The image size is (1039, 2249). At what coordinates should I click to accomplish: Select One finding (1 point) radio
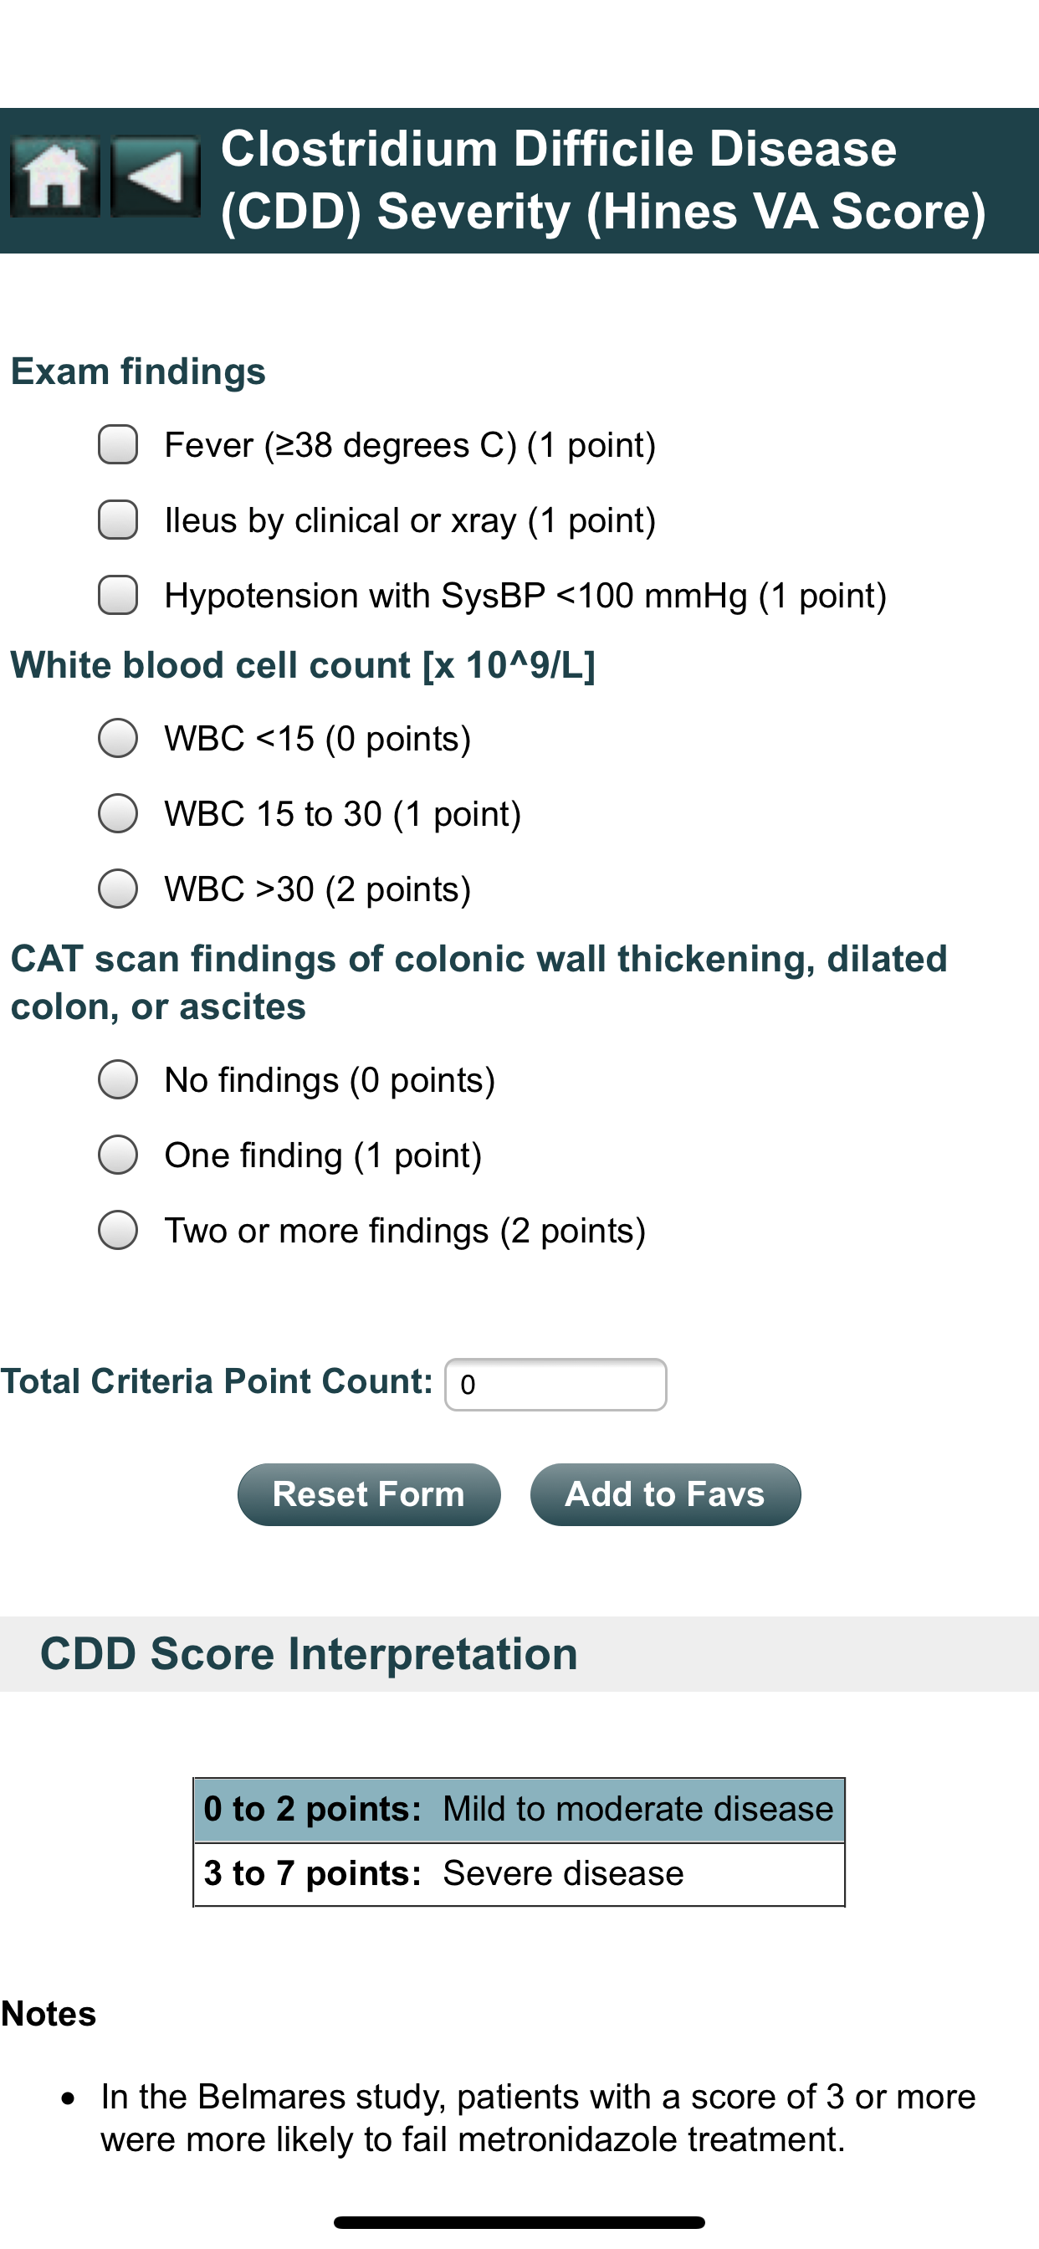pyautogui.click(x=118, y=1154)
